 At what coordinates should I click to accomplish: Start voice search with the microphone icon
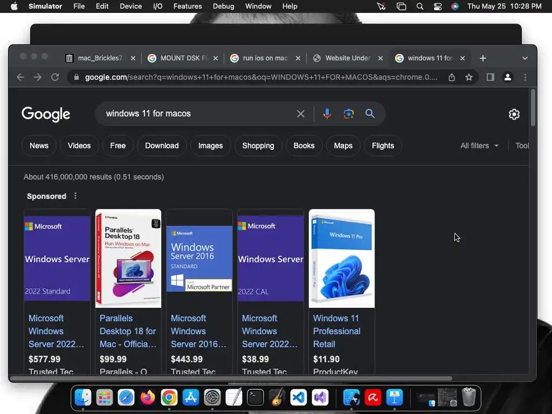pyautogui.click(x=327, y=114)
